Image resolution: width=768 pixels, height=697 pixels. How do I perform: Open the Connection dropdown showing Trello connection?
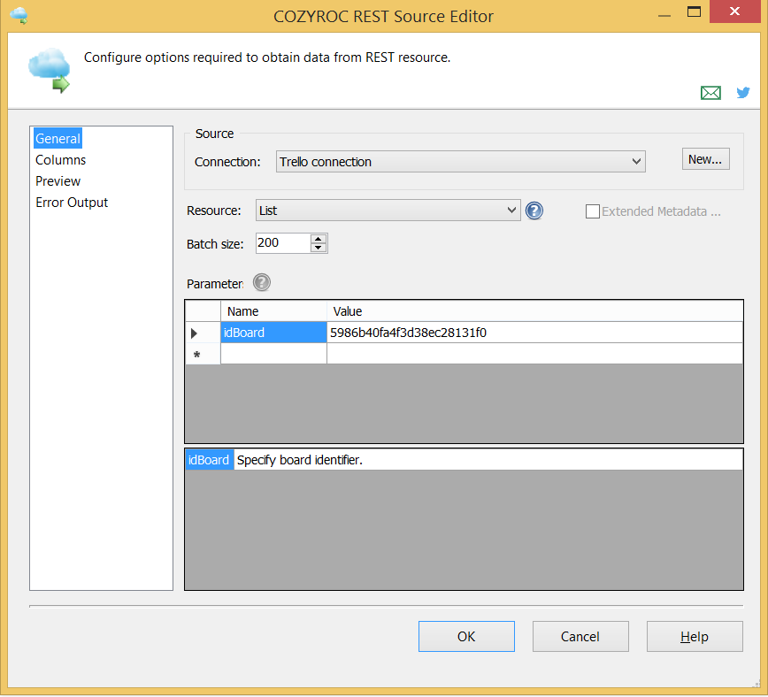tap(460, 162)
